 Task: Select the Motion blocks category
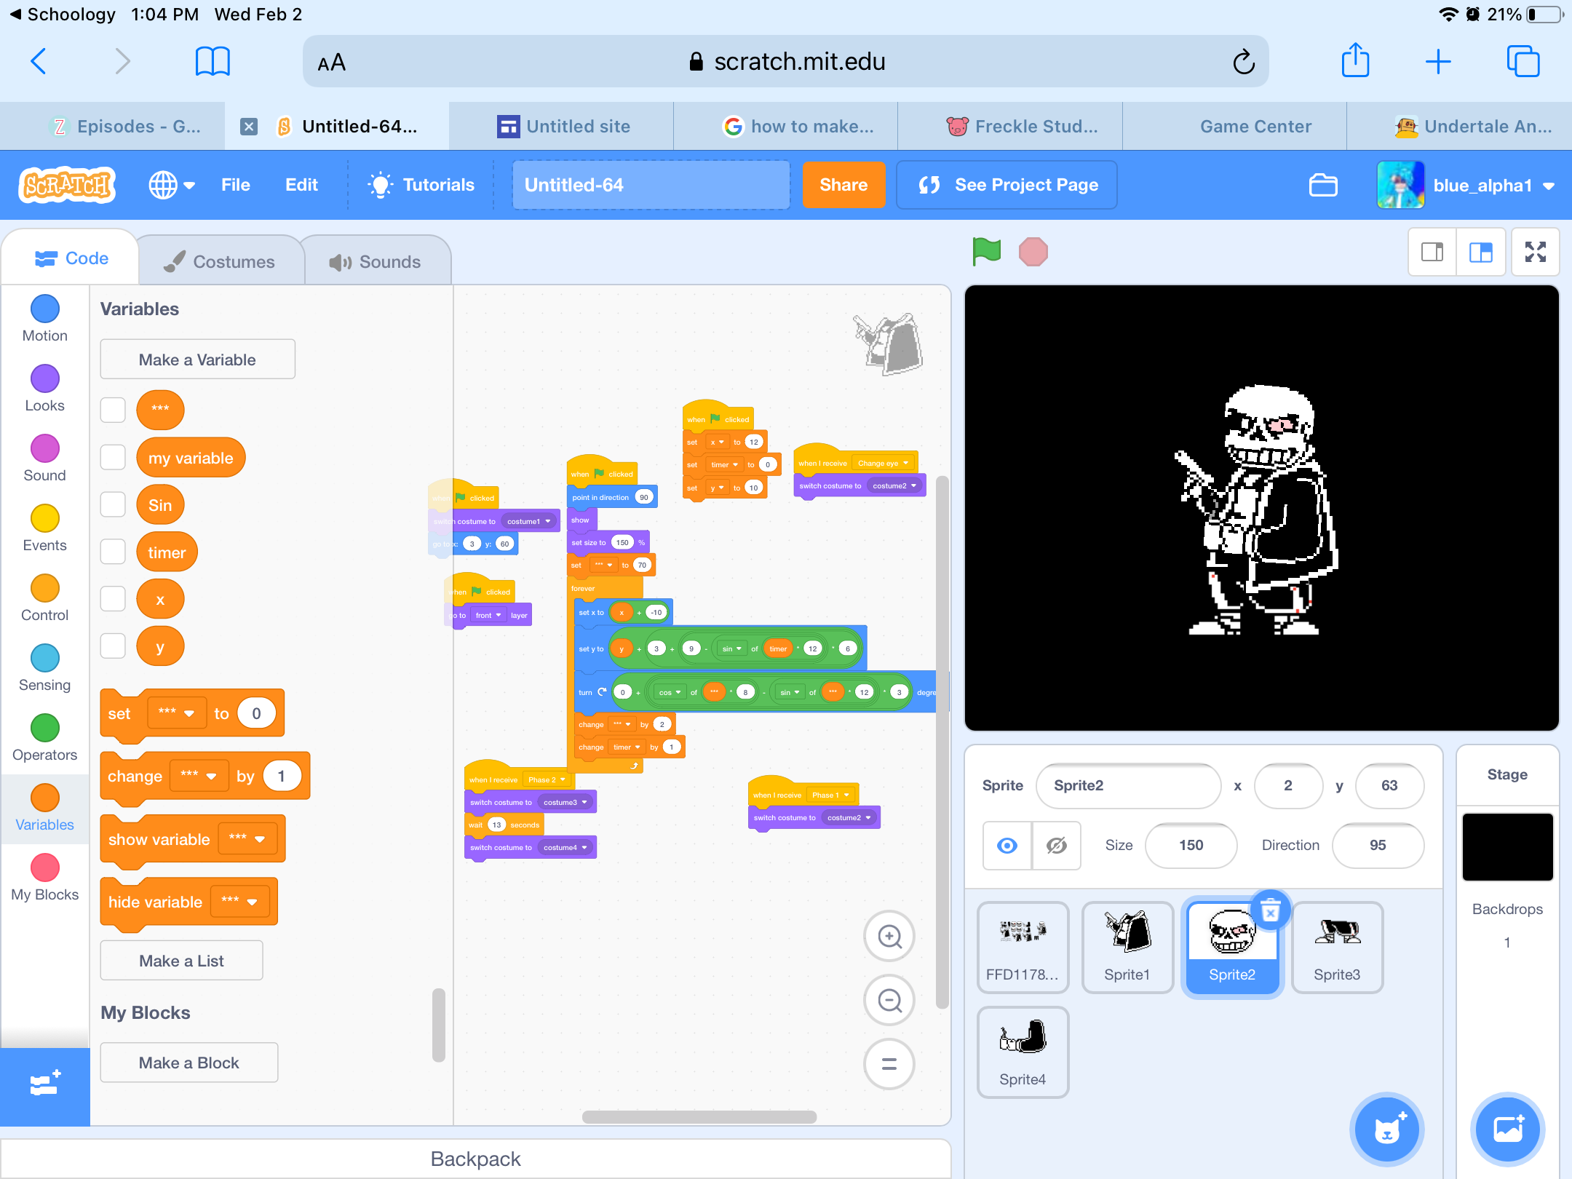click(x=44, y=317)
